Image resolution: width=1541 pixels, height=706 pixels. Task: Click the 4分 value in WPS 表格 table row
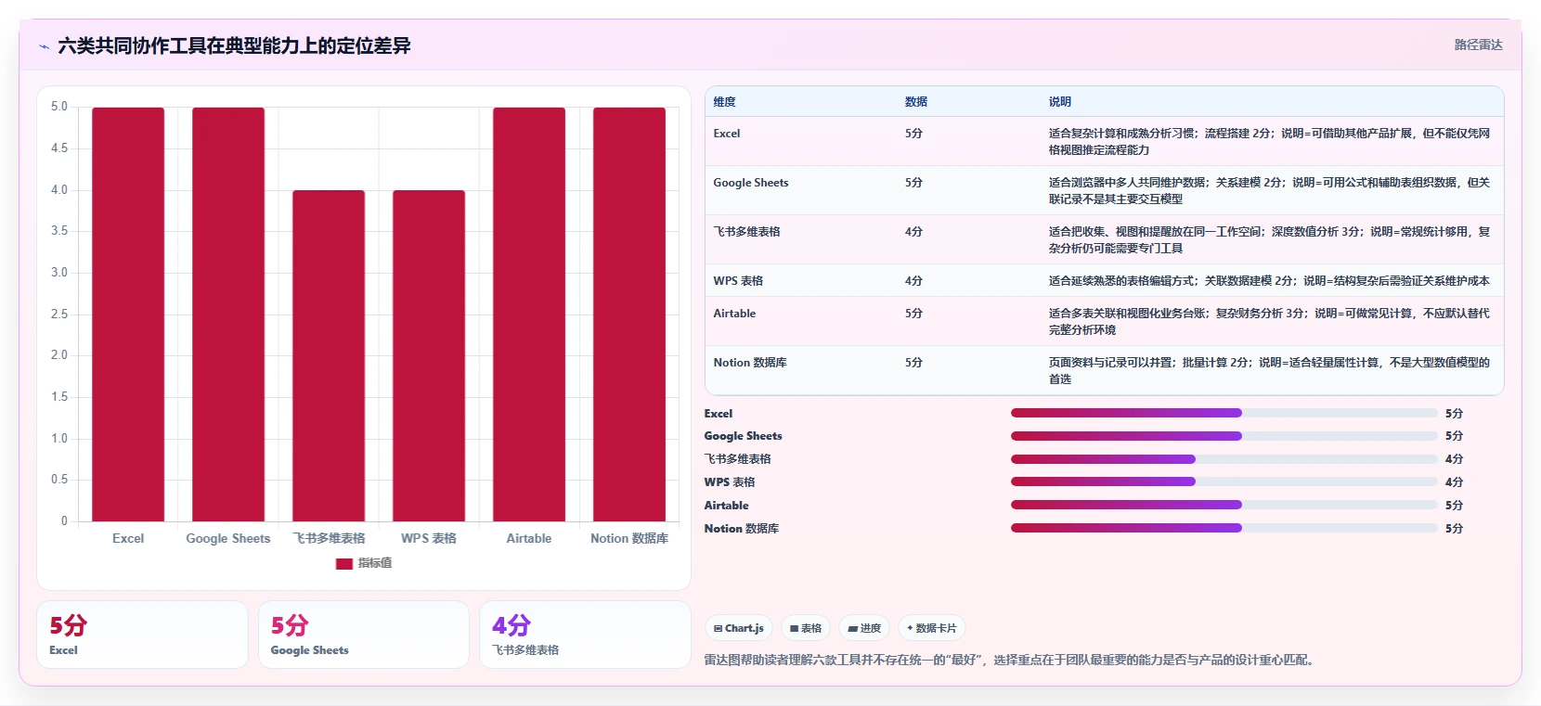tap(913, 281)
